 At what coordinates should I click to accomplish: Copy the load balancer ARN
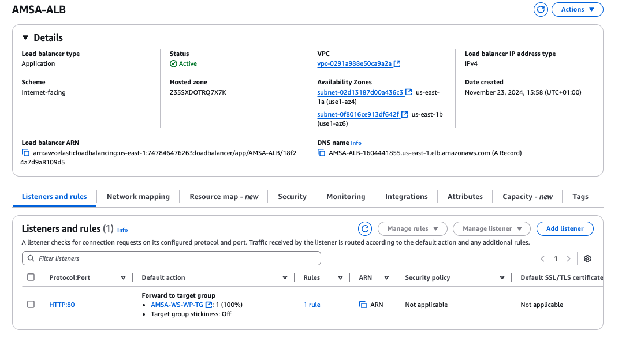tap(25, 153)
